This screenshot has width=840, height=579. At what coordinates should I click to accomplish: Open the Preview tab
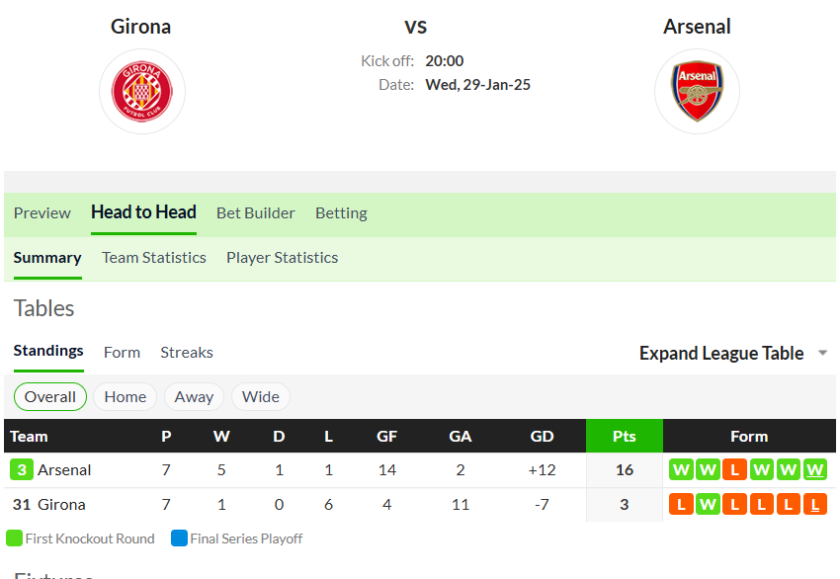pyautogui.click(x=42, y=213)
